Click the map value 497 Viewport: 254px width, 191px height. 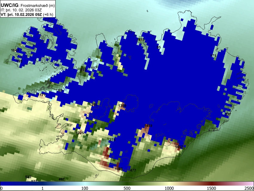(62, 179)
